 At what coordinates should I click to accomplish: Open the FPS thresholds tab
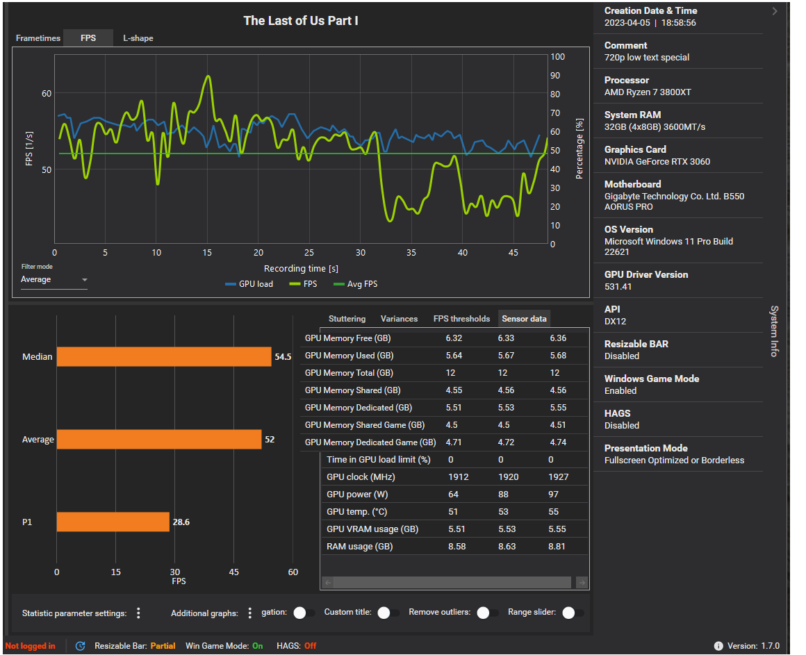click(x=461, y=319)
